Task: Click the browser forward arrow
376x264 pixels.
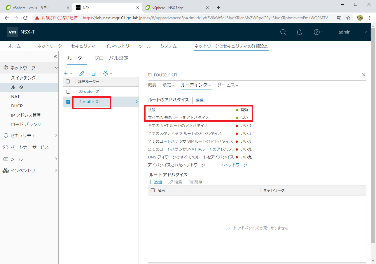Action: pyautogui.click(x=16, y=18)
